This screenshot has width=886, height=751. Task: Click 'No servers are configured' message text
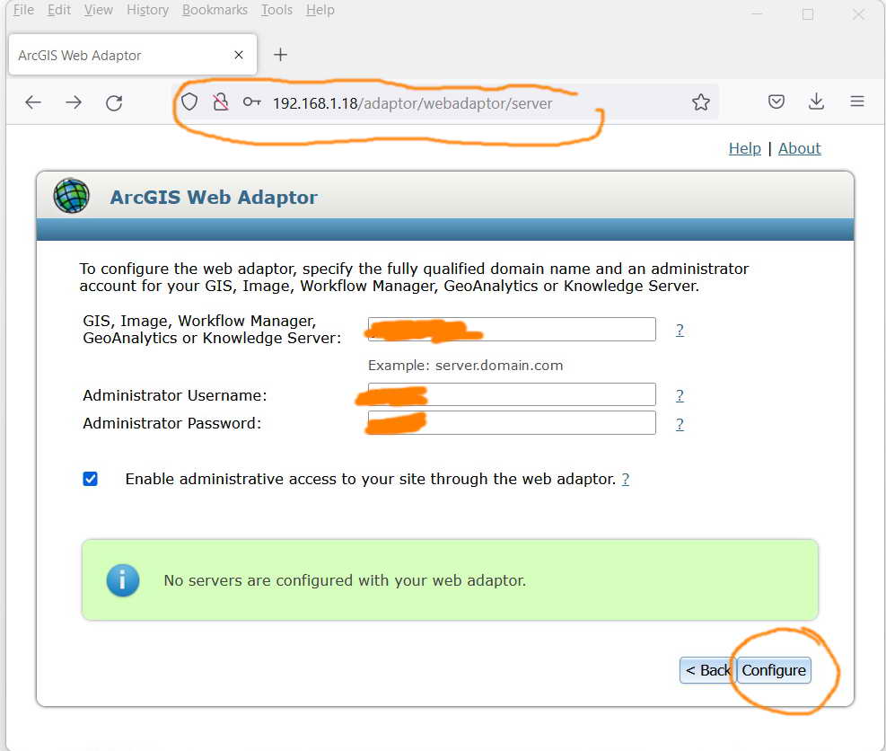(345, 580)
